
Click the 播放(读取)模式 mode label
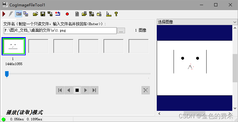[24, 112]
